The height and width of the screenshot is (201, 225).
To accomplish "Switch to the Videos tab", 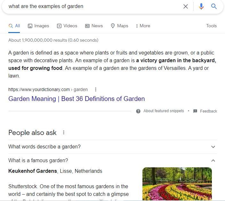I will (67, 26).
